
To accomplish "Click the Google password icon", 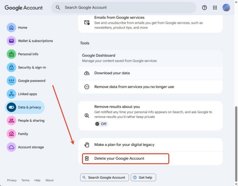I will click(x=11, y=81).
